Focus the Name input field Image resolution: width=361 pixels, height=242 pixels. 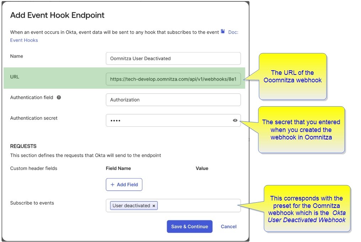[x=173, y=59]
